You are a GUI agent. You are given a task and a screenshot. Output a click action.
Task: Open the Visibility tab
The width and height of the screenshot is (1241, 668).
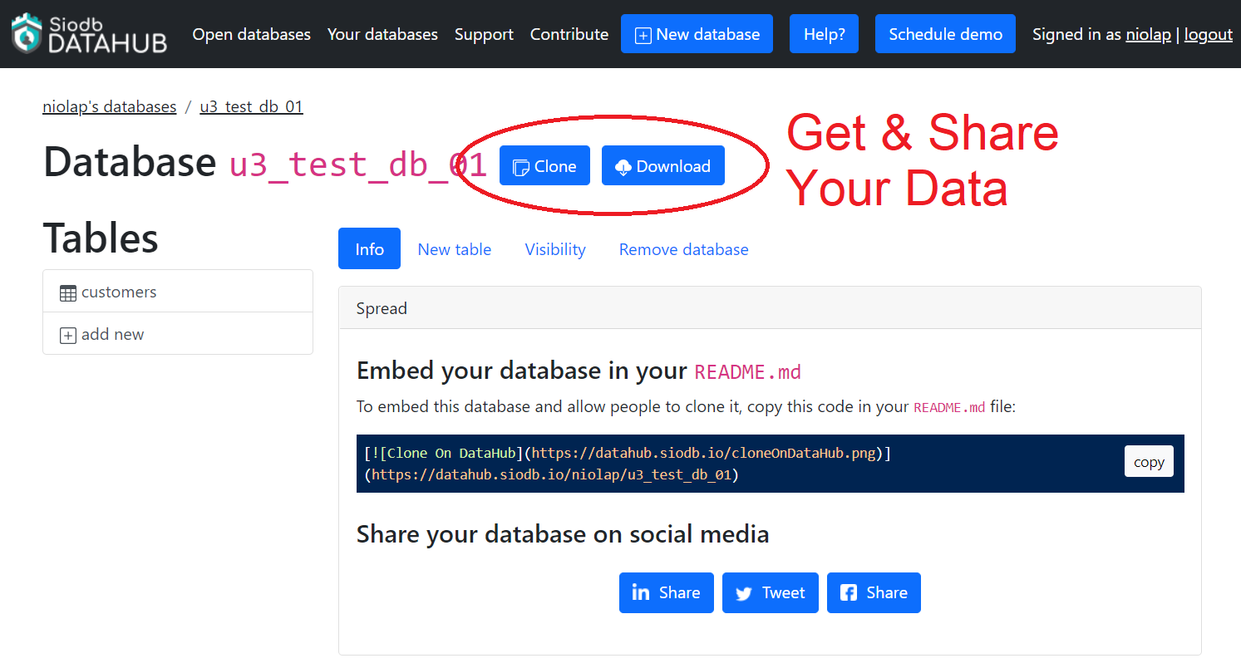click(x=555, y=248)
